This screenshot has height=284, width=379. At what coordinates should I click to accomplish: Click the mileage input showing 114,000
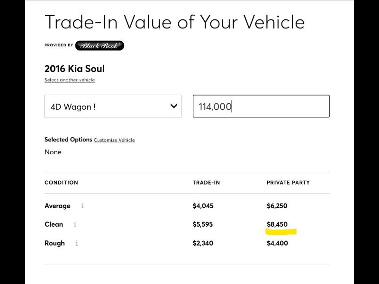click(x=261, y=106)
